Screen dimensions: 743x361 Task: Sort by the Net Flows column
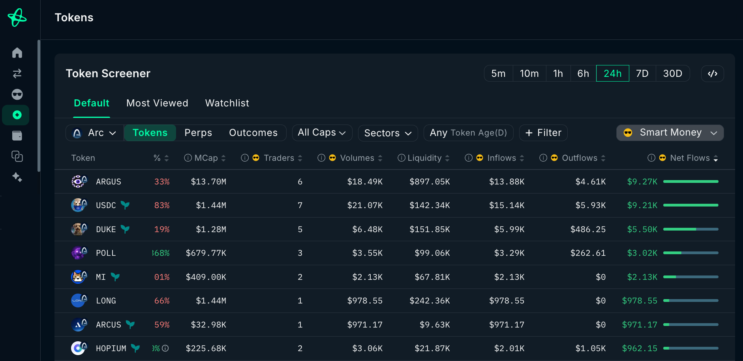pyautogui.click(x=689, y=158)
